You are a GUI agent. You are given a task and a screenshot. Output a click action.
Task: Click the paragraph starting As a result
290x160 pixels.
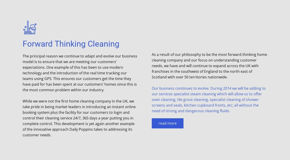209,65
